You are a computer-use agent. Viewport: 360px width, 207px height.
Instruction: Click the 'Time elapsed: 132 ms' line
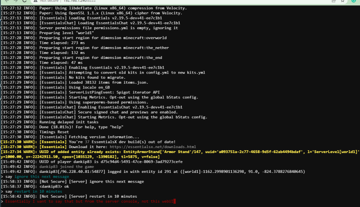tap(43, 53)
